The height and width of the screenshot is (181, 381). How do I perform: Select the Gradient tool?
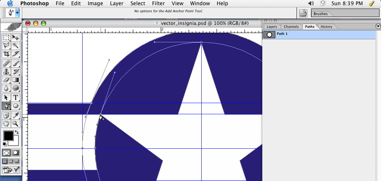point(16,80)
